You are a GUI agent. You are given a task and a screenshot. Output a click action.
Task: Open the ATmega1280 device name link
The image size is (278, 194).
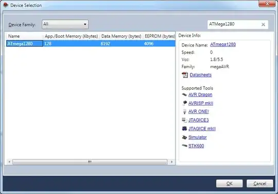pyautogui.click(x=223, y=44)
